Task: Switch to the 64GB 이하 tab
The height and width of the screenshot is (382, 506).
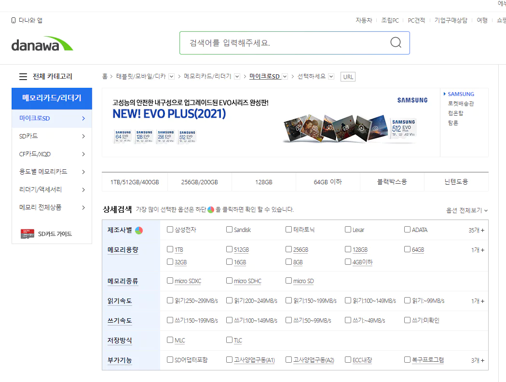Action: (x=328, y=182)
